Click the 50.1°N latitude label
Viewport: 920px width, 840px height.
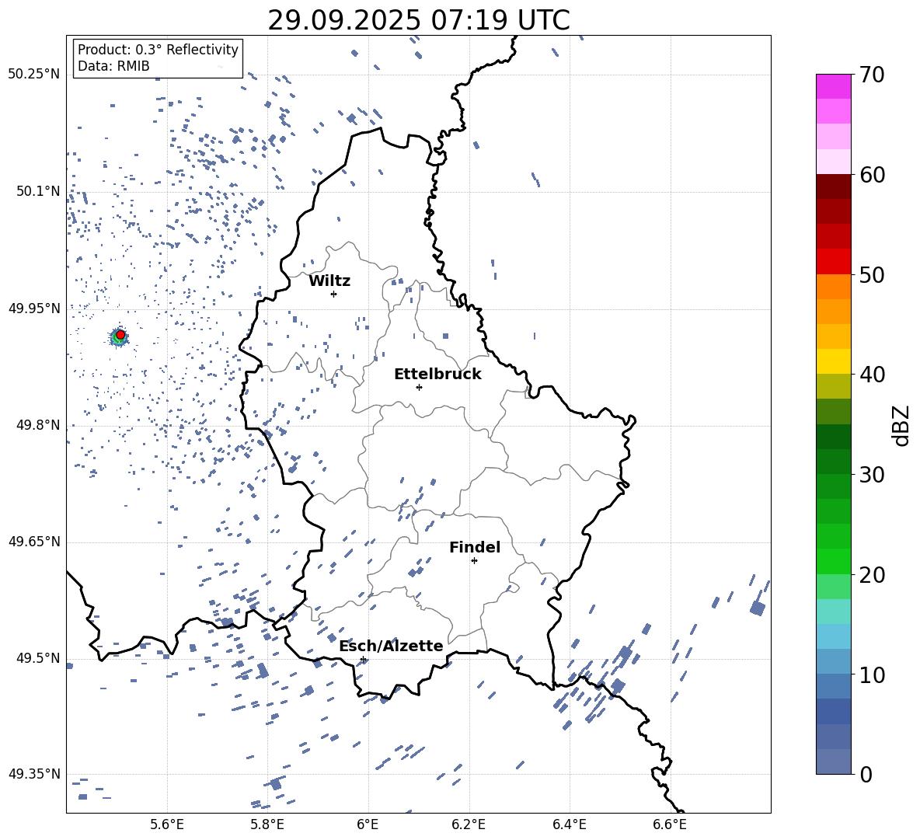(38, 191)
